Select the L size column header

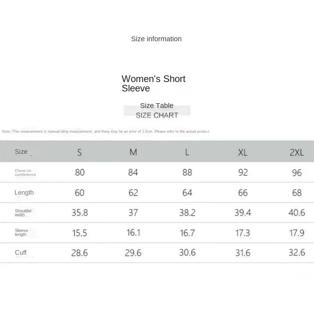pos(187,152)
